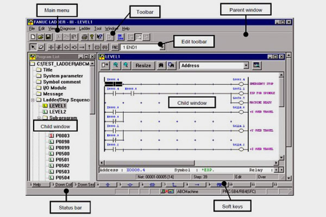Select the reset coil (R) tool

coord(105,47)
